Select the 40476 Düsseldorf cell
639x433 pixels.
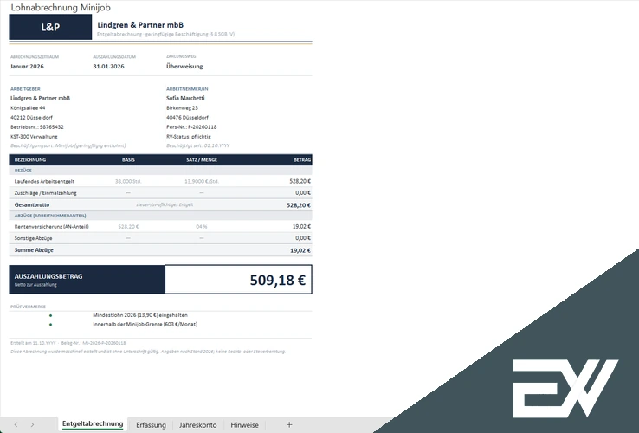point(187,118)
